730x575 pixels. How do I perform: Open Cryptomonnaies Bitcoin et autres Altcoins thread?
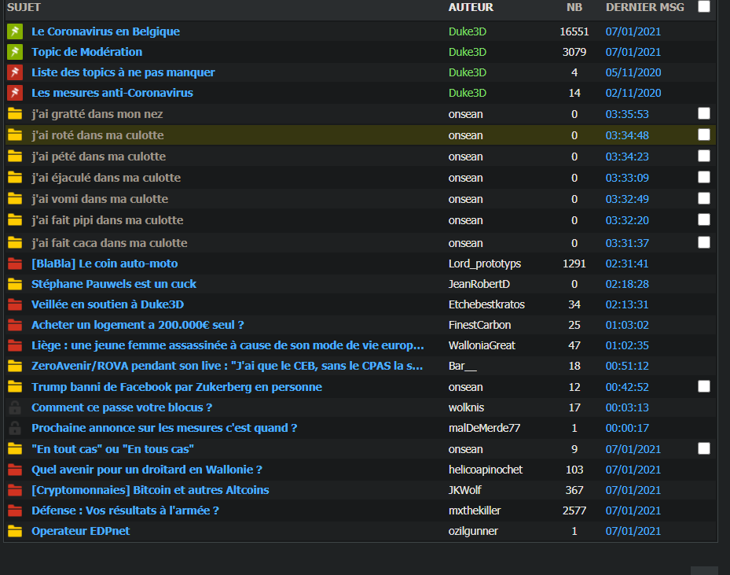(150, 490)
